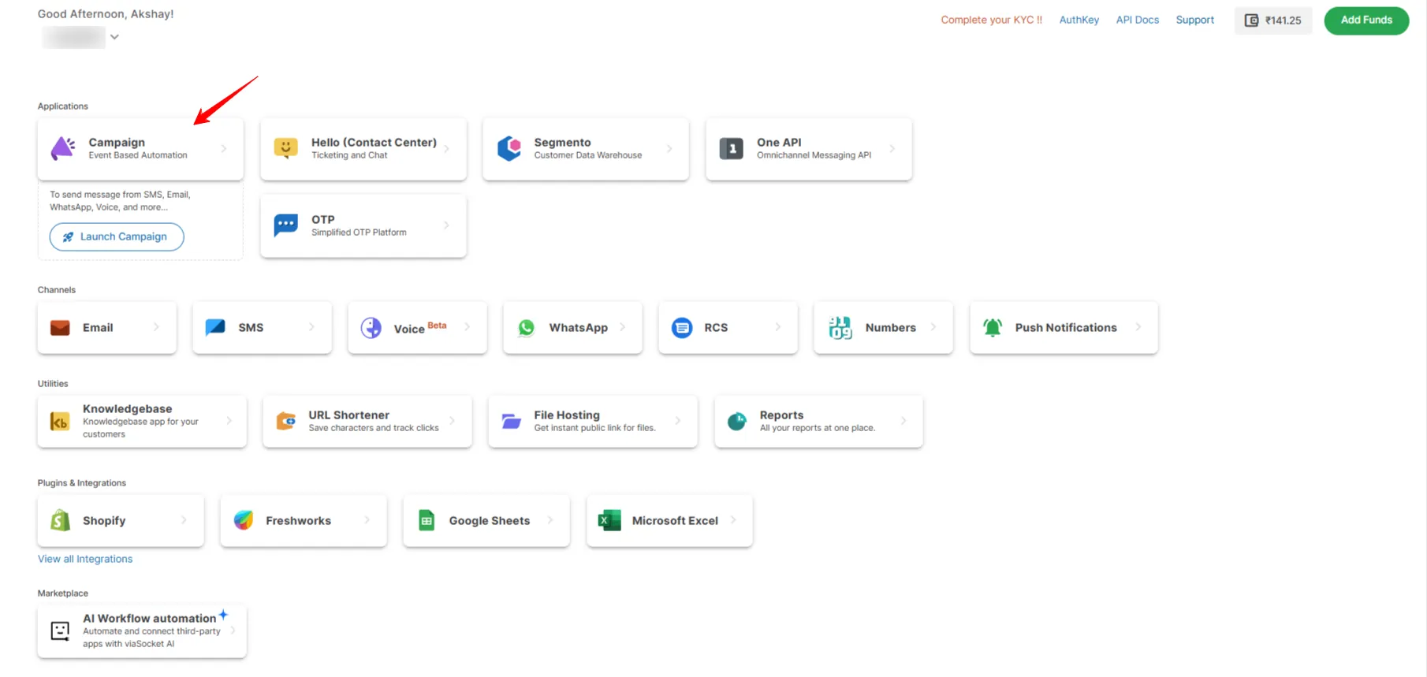Open the API Docs link

tap(1137, 20)
